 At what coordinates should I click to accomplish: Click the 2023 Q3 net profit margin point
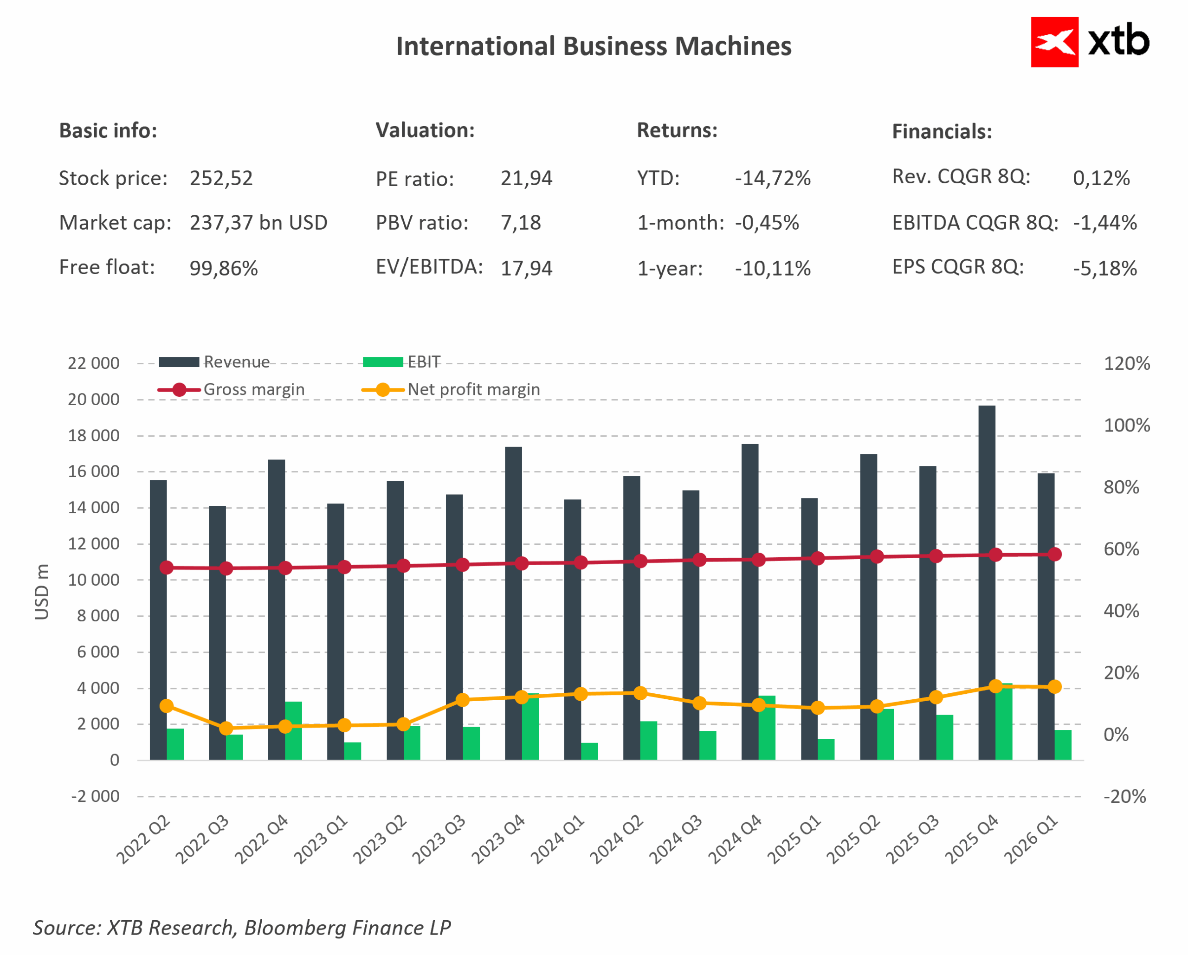[x=463, y=700]
